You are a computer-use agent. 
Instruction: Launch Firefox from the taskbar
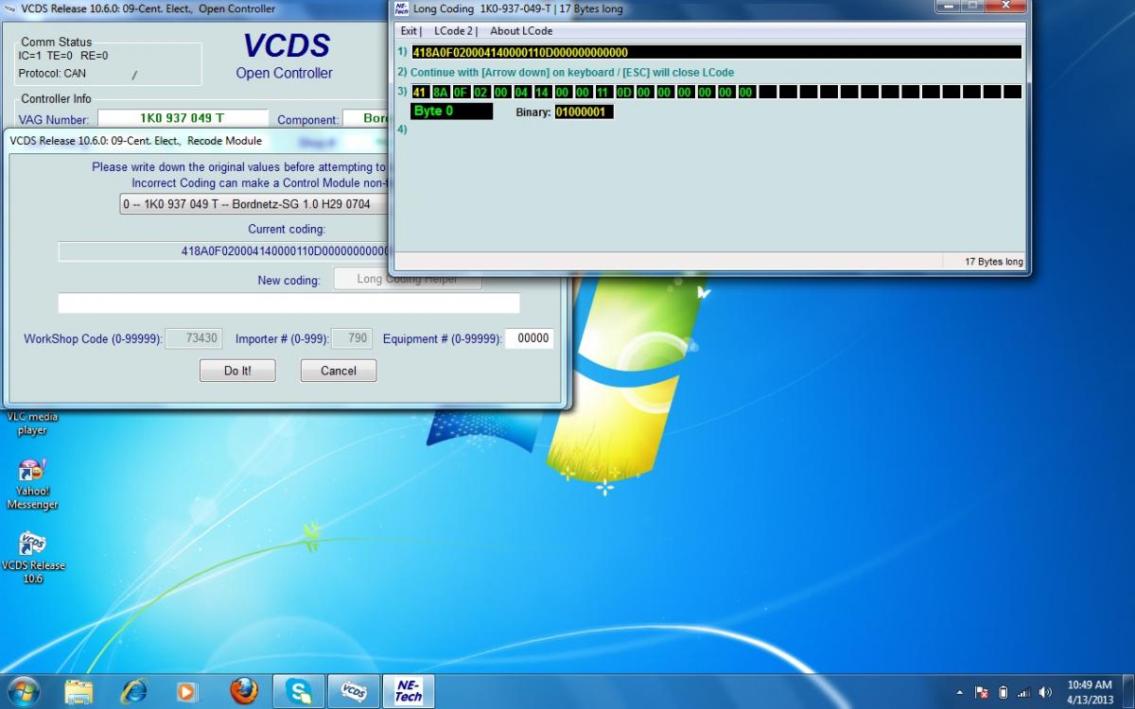(243, 691)
